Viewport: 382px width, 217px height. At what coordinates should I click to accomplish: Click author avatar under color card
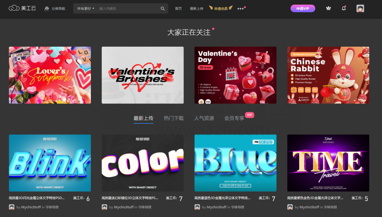104,207
